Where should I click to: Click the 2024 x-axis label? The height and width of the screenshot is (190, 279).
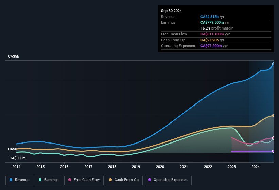tap(256, 167)
